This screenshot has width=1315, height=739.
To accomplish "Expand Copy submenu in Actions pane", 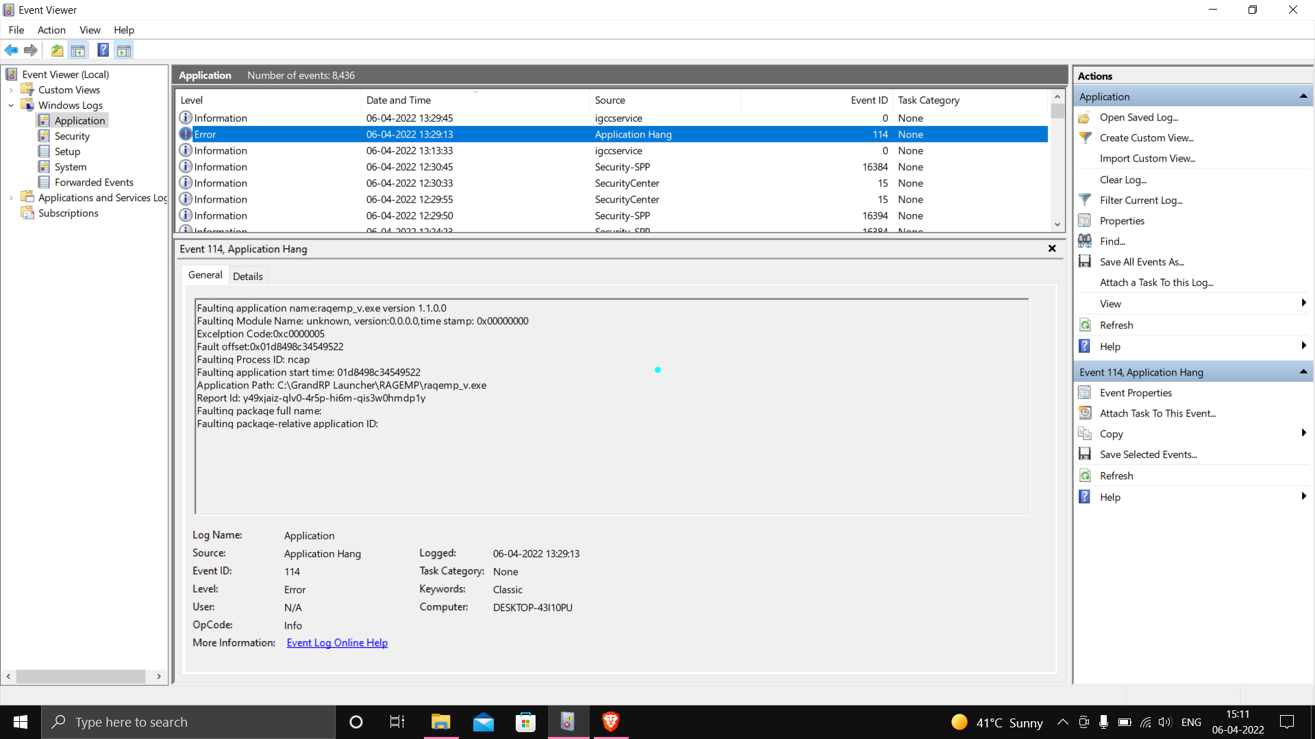I will pyautogui.click(x=1303, y=433).
